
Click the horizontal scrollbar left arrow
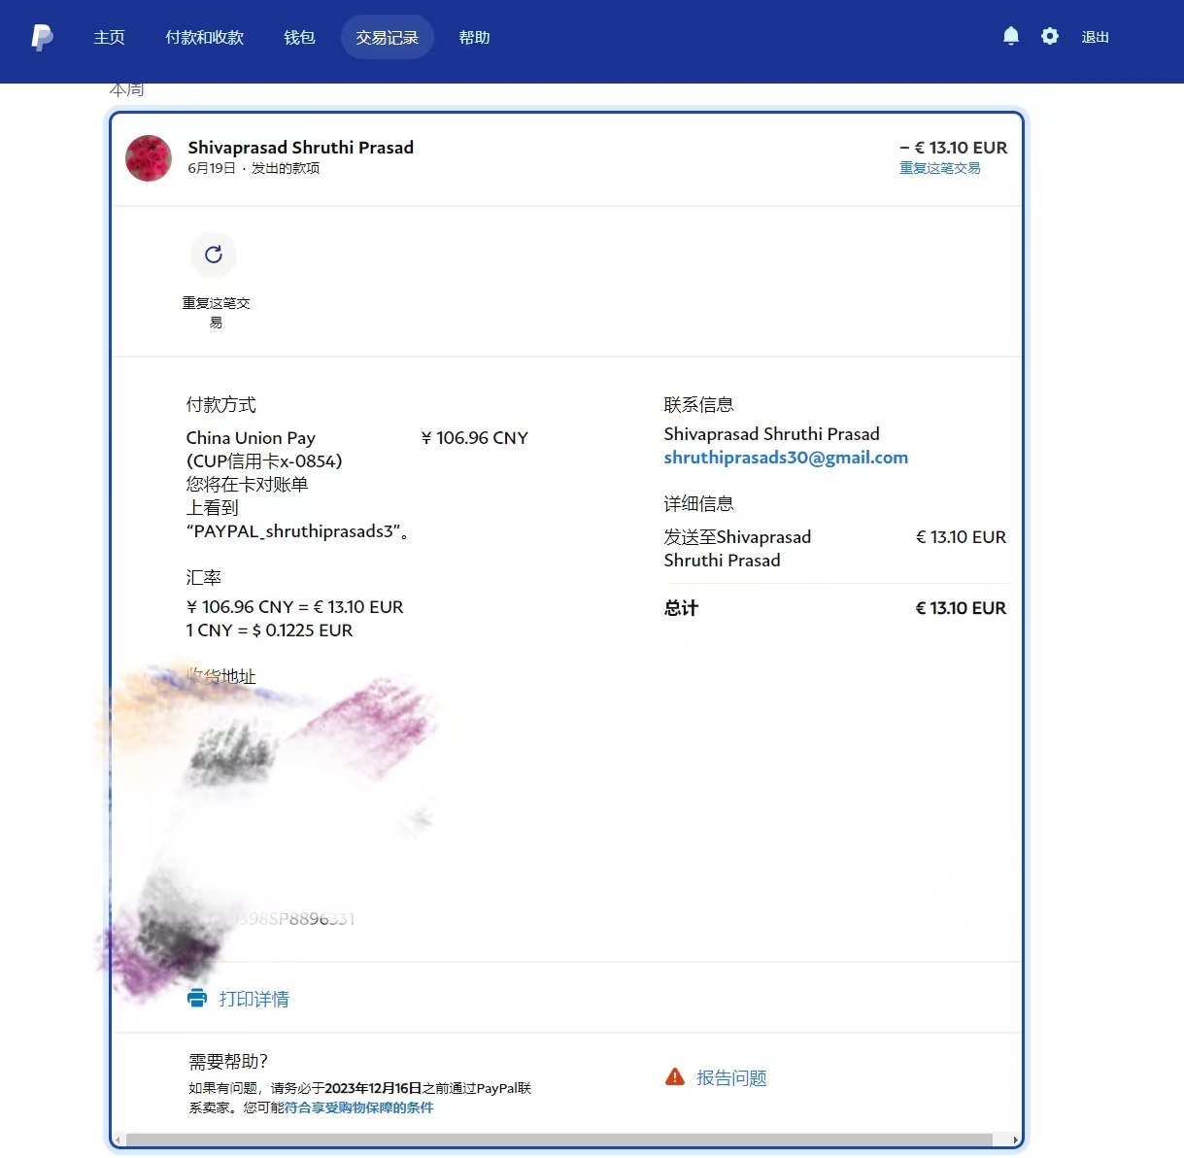(118, 1140)
